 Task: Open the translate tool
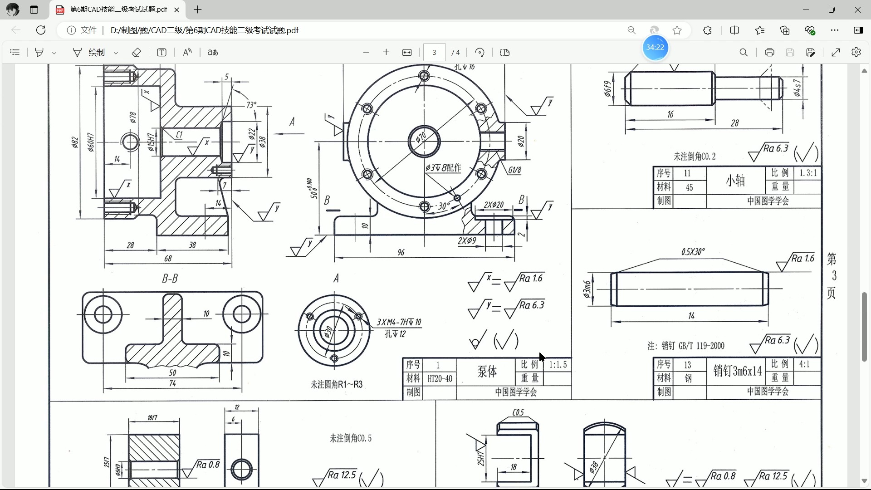coord(213,52)
